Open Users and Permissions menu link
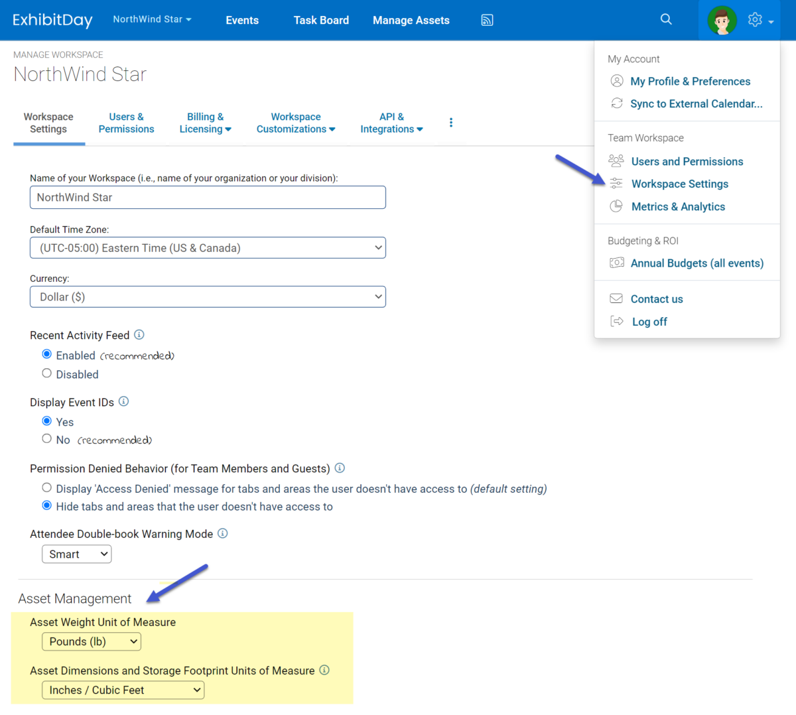796x715 pixels. point(687,162)
